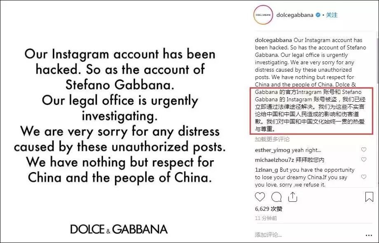The height and width of the screenshot is (243, 379).
Task: Click the hacked statement post image
Action: (119, 121)
